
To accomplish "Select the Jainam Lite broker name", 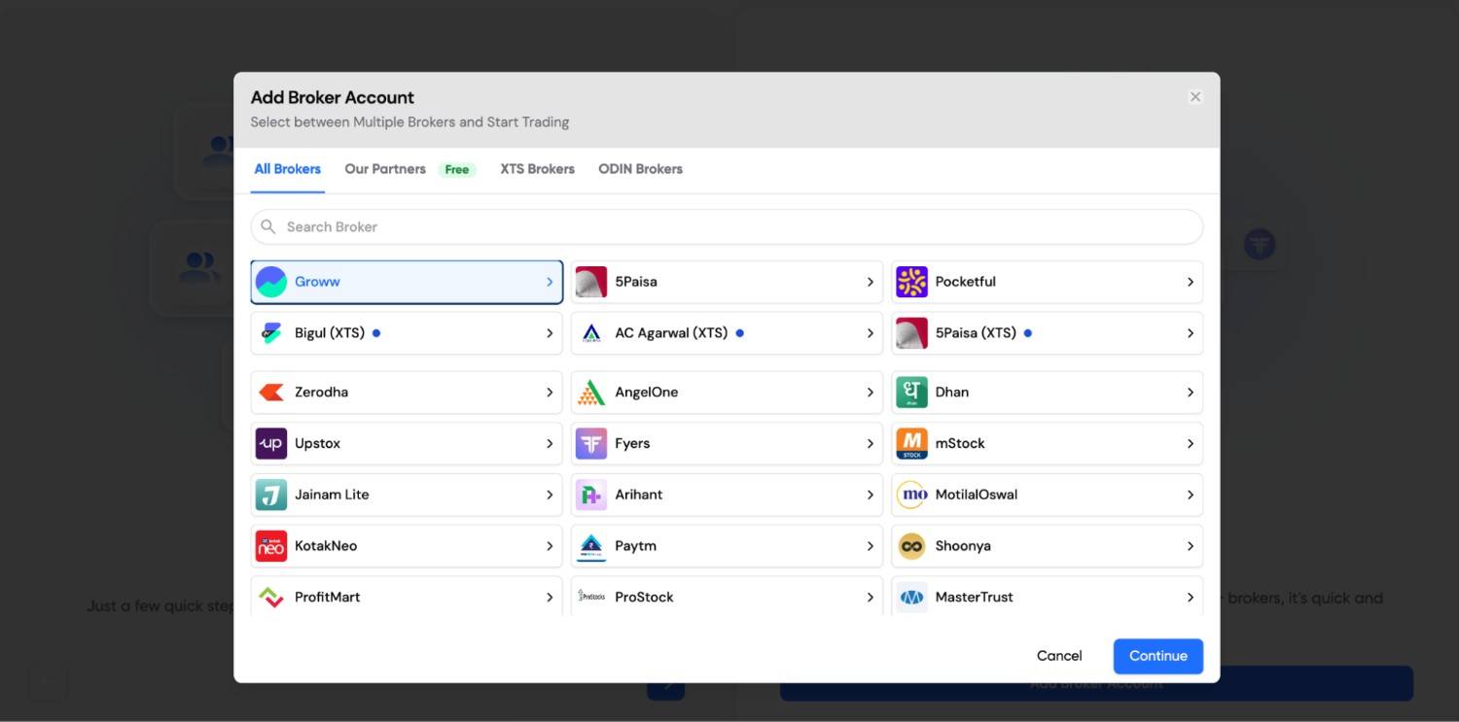I will [x=332, y=495].
